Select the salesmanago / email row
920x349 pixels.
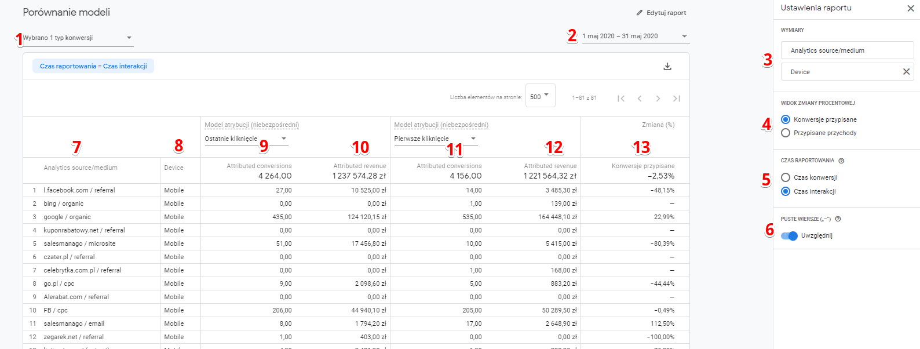[356, 323]
